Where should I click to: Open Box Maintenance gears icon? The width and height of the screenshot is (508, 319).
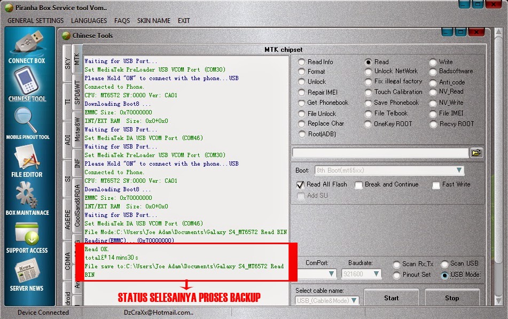[x=27, y=195]
